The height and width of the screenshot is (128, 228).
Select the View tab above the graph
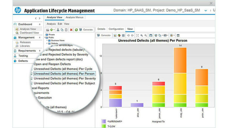click(130, 29)
